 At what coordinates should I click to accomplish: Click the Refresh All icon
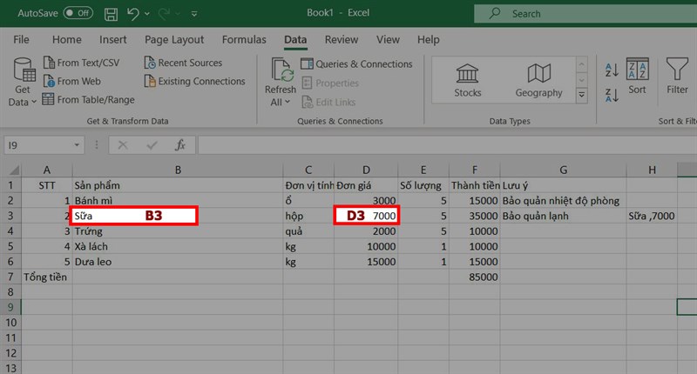point(281,70)
